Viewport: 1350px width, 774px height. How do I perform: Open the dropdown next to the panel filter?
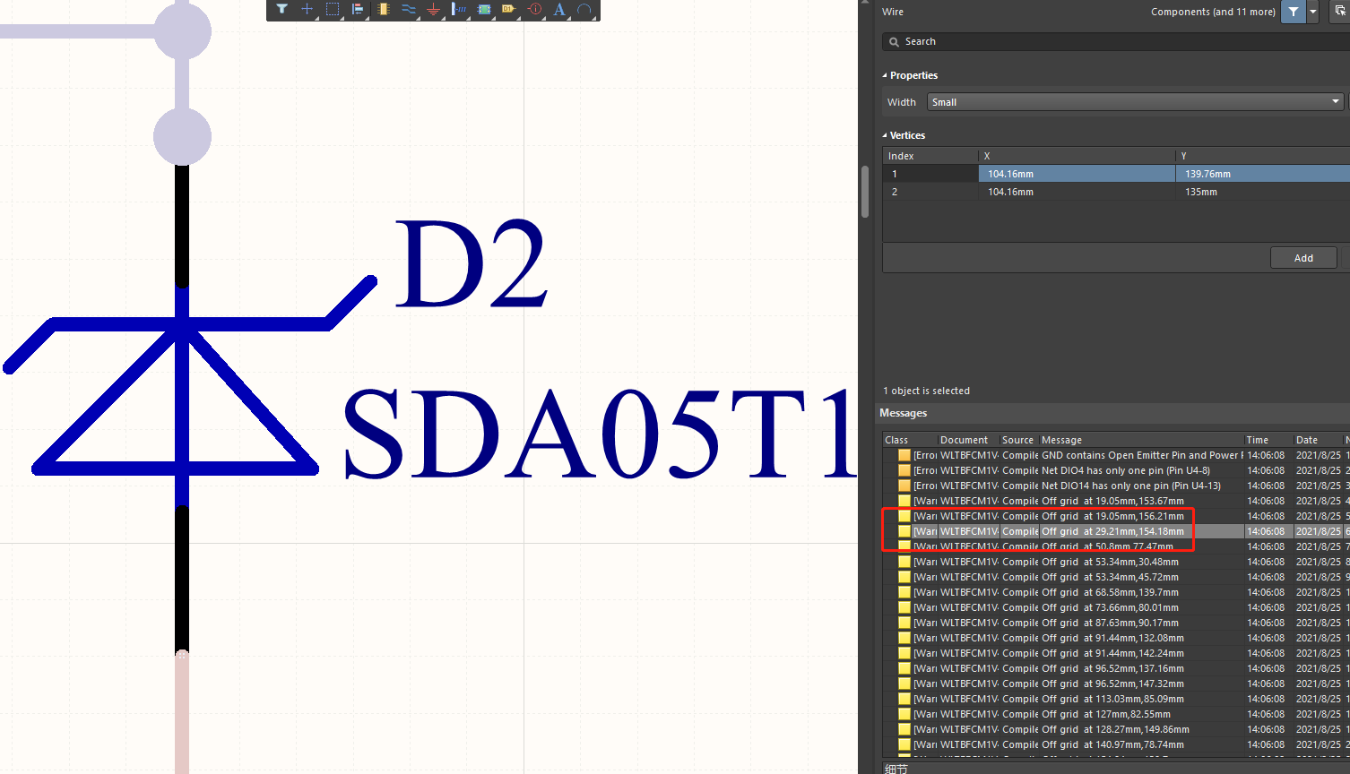(1311, 12)
